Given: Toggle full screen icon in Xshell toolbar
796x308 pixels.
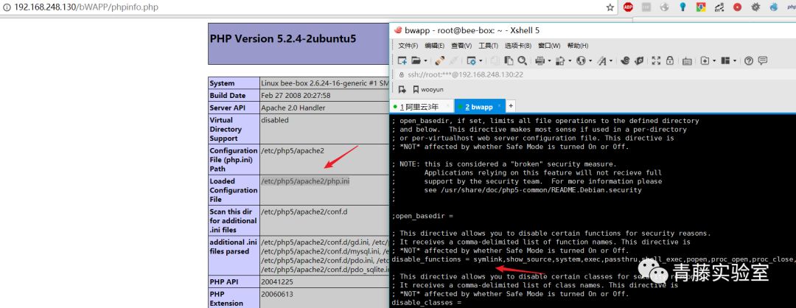Looking at the screenshot, I should pyautogui.click(x=656, y=61).
